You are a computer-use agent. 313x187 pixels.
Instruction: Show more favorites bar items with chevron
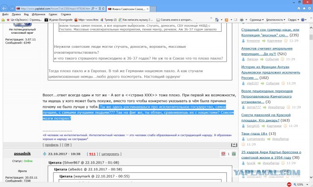211,19
